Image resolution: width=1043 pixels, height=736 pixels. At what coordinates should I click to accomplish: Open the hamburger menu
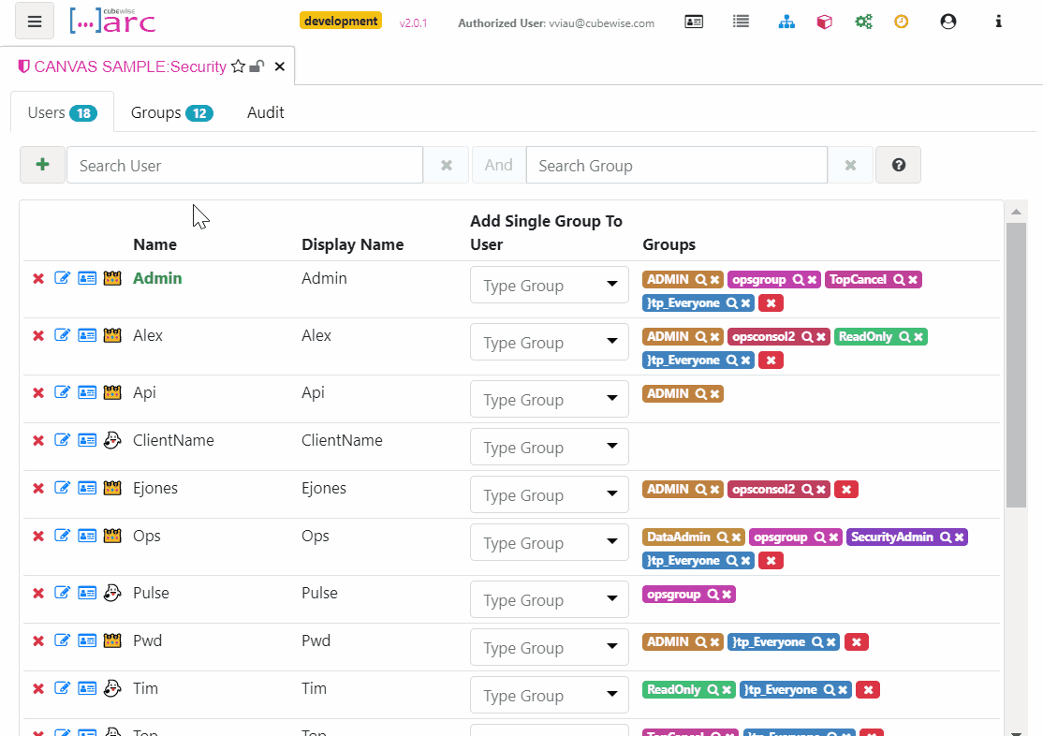[35, 22]
